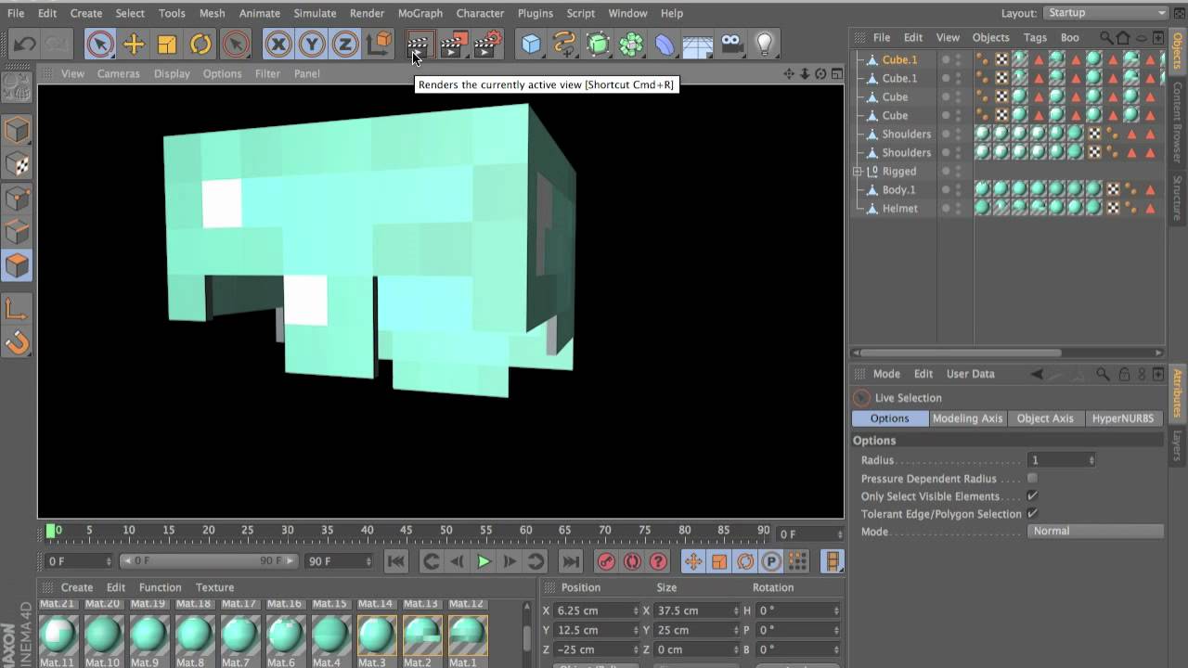Toggle the X axis lock
Screen dimensions: 1188x668
pos(278,44)
